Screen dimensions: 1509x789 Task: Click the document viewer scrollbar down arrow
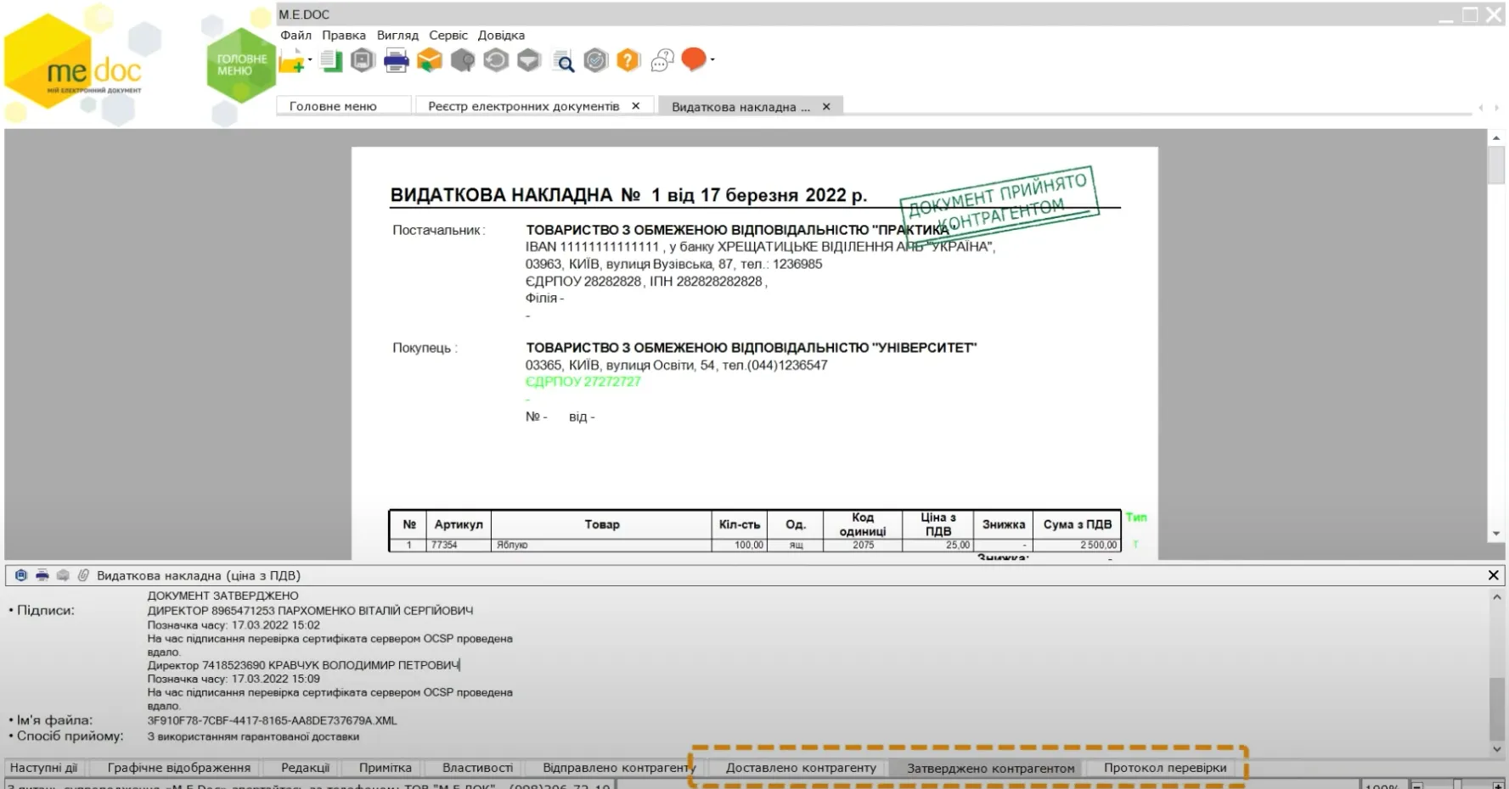tap(1496, 534)
